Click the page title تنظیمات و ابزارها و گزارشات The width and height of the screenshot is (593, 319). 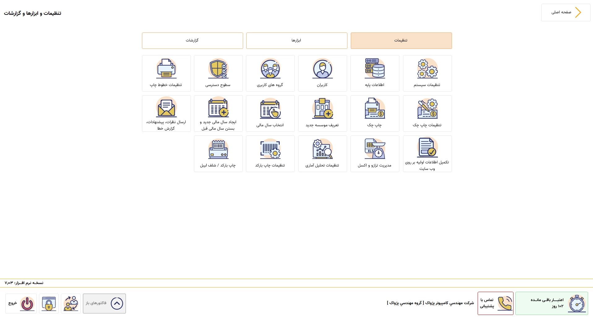(x=32, y=13)
